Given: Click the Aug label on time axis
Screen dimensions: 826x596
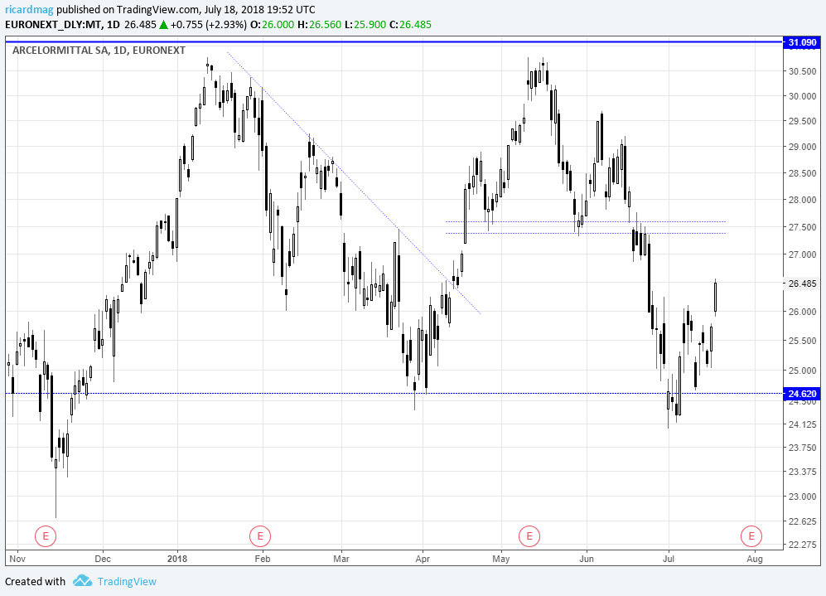Looking at the screenshot, I should point(755,559).
